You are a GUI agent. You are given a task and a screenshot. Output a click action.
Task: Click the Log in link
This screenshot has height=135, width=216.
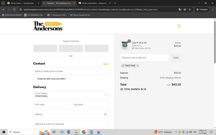click(106, 64)
